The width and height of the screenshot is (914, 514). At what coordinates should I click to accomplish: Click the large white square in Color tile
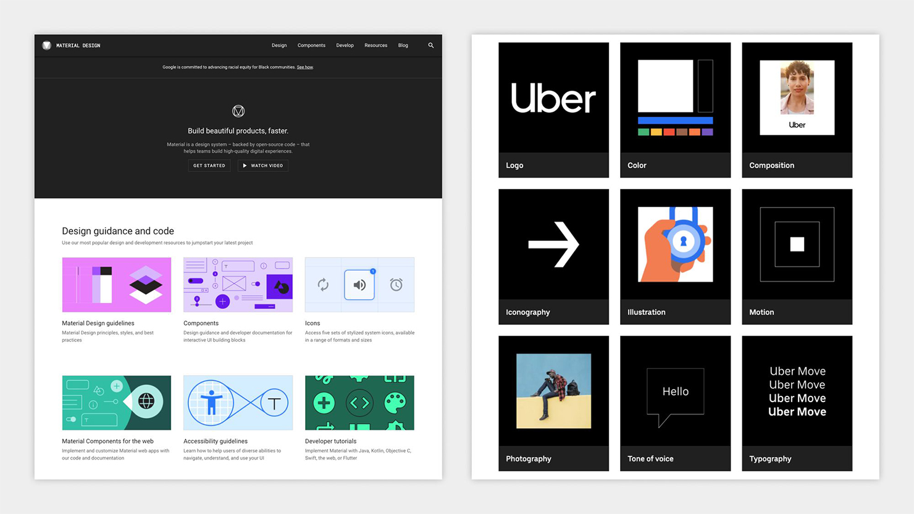coord(666,86)
